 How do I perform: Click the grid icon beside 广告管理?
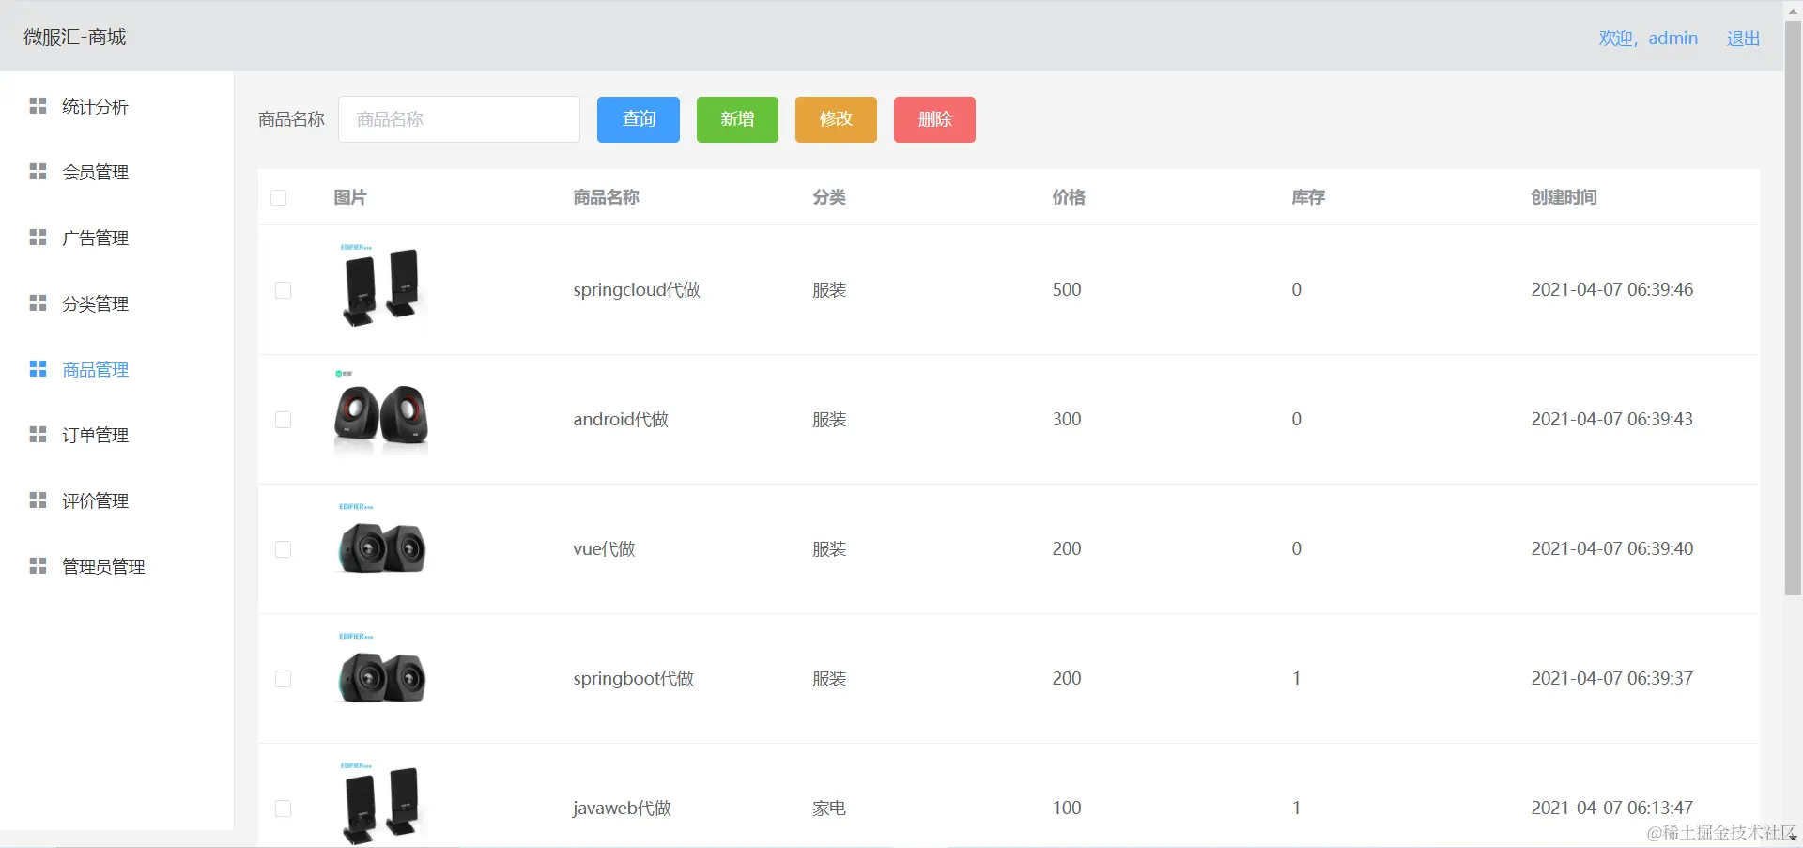coord(38,238)
